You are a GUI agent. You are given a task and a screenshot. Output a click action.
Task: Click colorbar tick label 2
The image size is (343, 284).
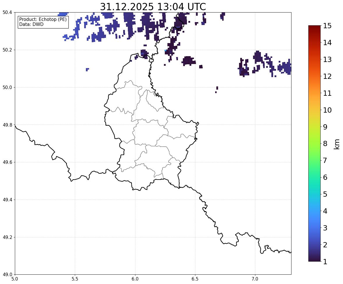(325, 245)
